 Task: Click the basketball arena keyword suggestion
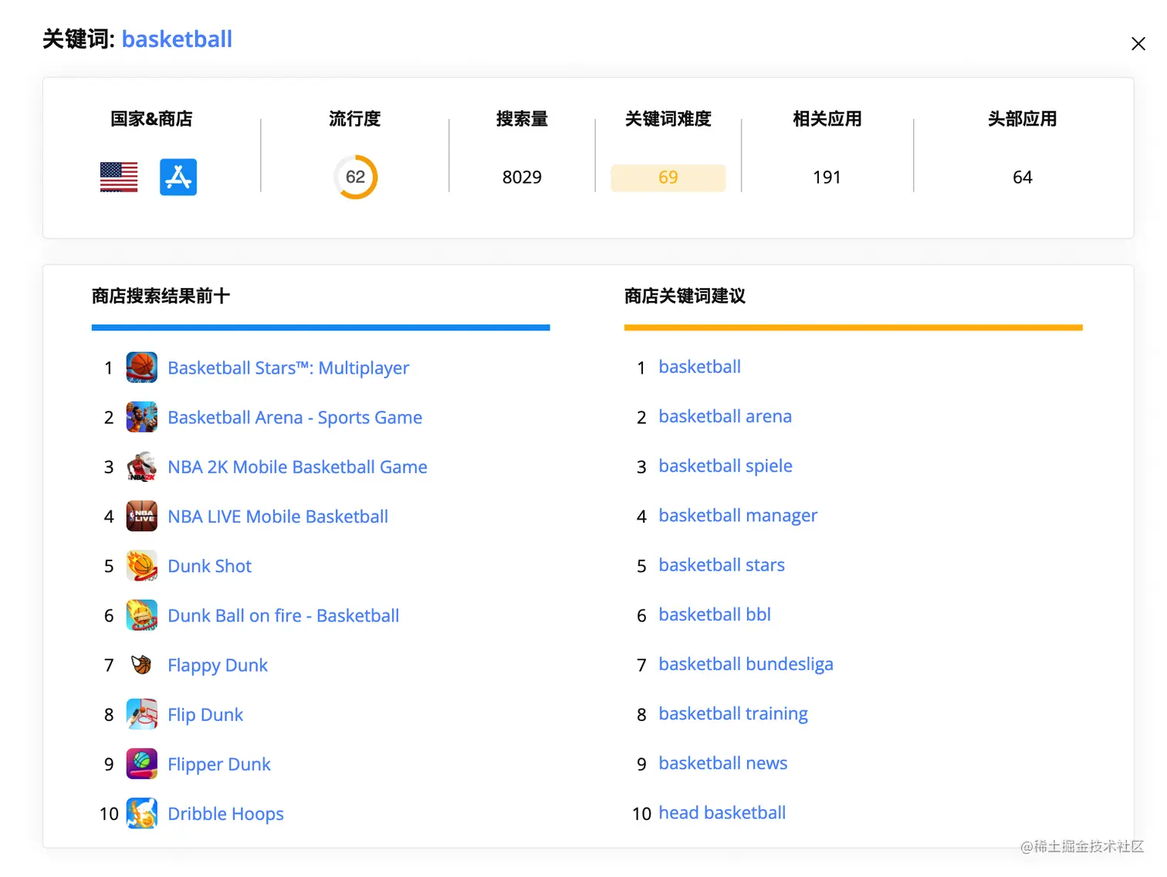click(724, 416)
